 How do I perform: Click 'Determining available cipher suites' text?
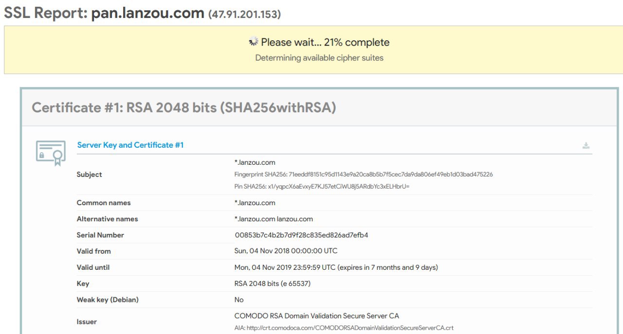319,58
